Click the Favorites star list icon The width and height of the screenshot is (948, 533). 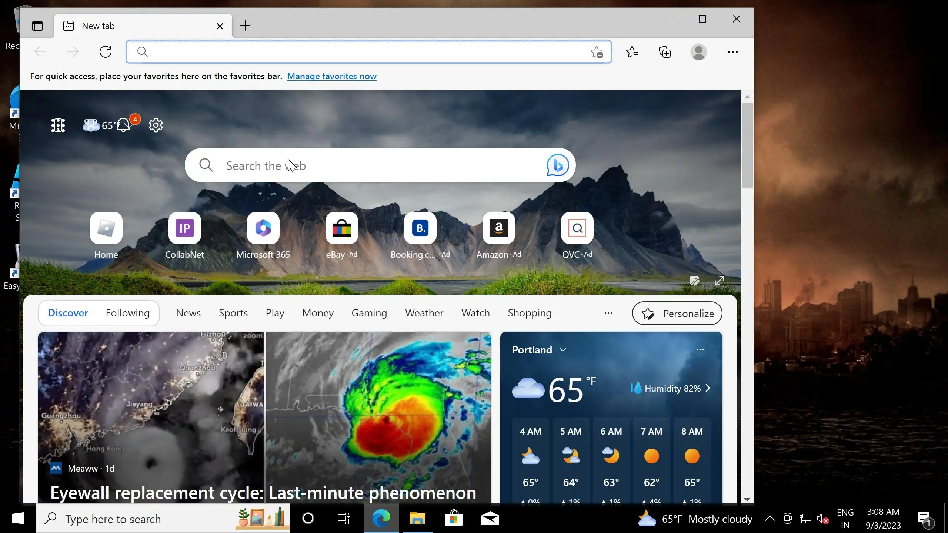[632, 52]
